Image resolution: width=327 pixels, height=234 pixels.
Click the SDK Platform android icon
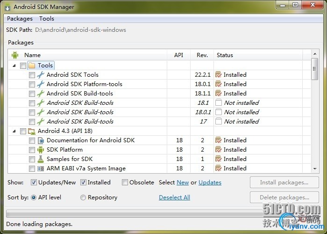(x=41, y=150)
